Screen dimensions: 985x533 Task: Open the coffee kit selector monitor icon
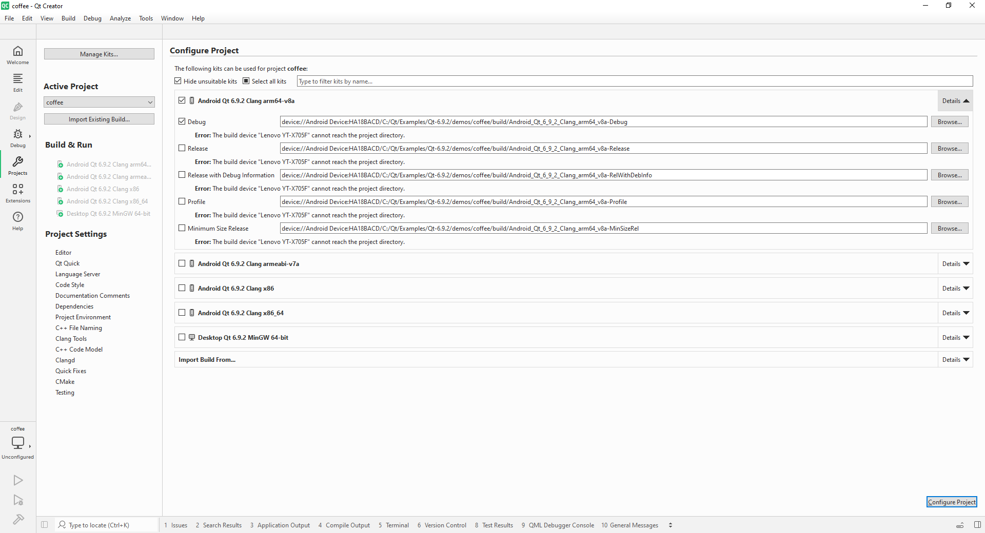click(x=18, y=442)
